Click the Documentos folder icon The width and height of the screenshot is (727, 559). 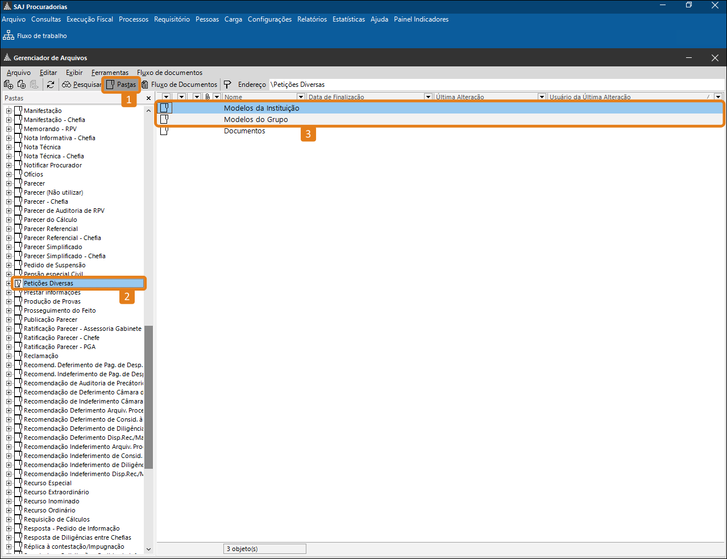point(164,131)
